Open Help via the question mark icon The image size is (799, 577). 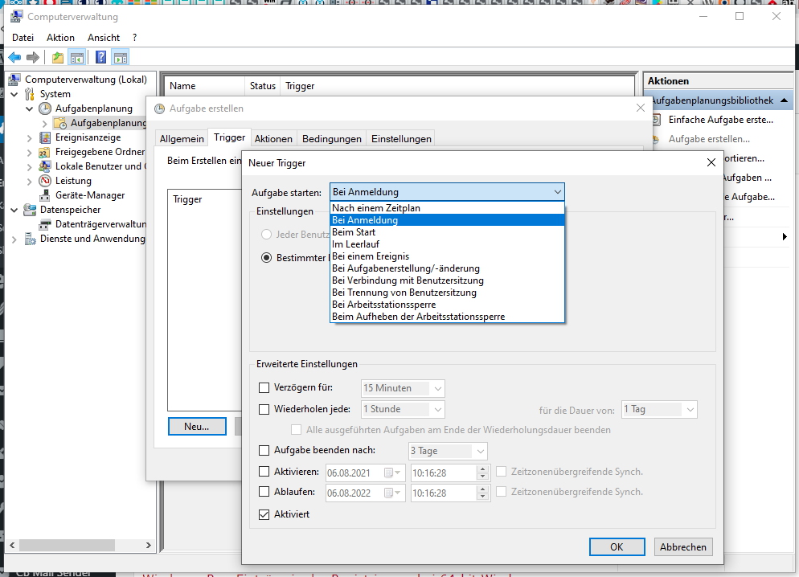click(x=100, y=57)
